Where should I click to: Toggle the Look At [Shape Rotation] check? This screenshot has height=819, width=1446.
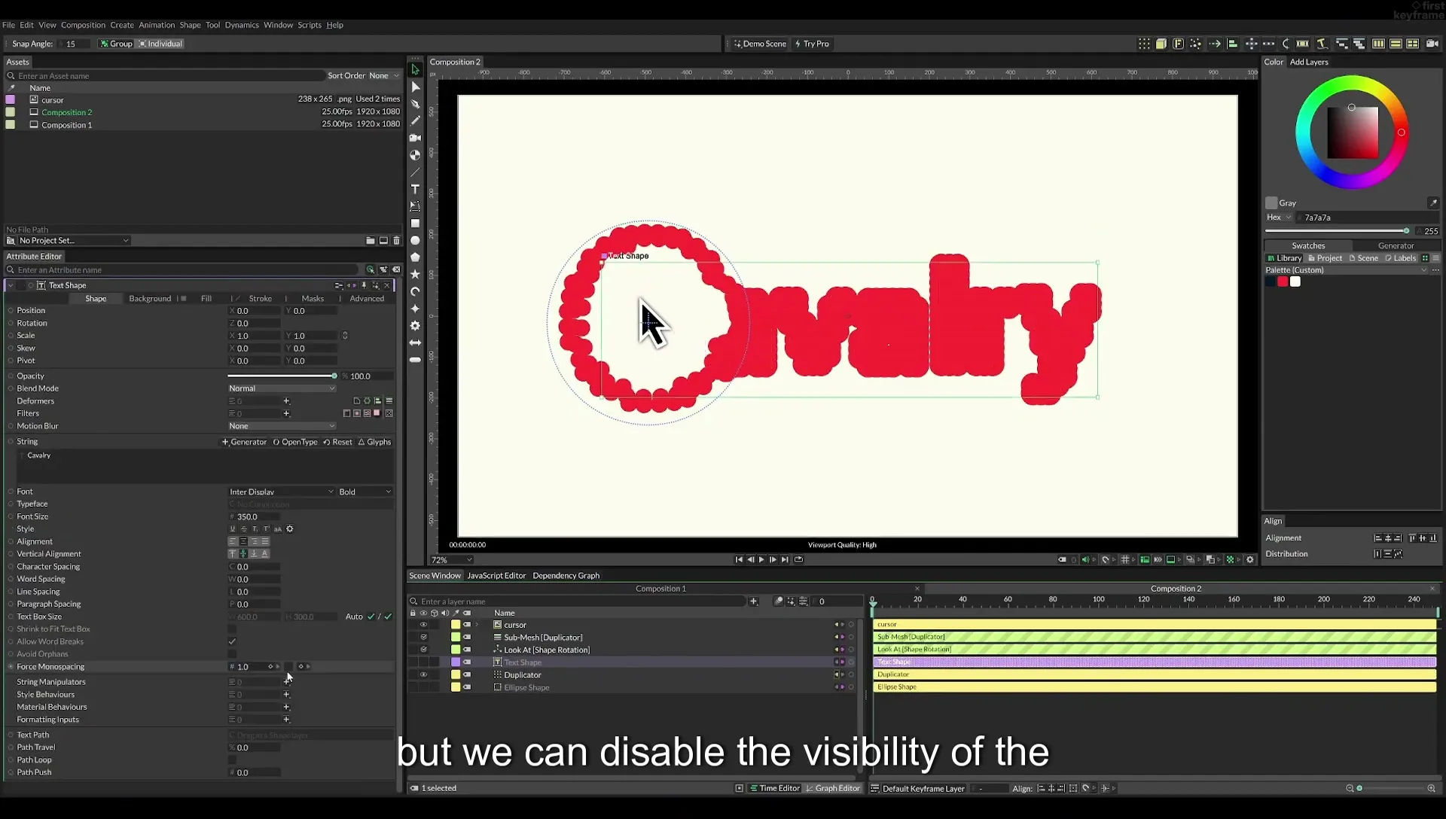(423, 650)
